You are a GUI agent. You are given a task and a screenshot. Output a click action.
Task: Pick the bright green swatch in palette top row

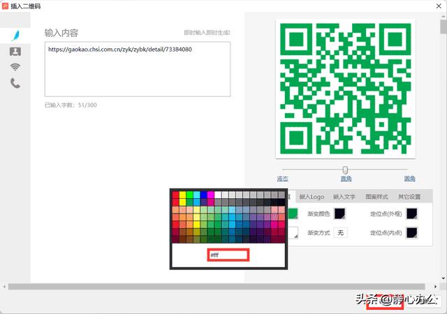click(189, 195)
